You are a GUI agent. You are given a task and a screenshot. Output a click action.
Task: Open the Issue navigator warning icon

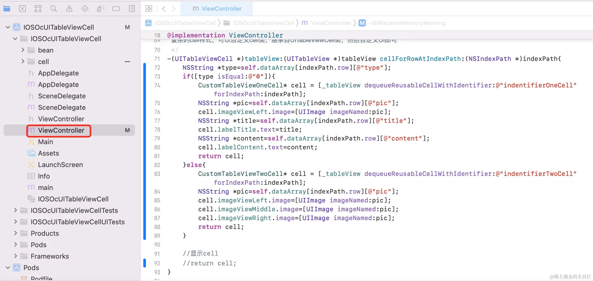tap(69, 9)
